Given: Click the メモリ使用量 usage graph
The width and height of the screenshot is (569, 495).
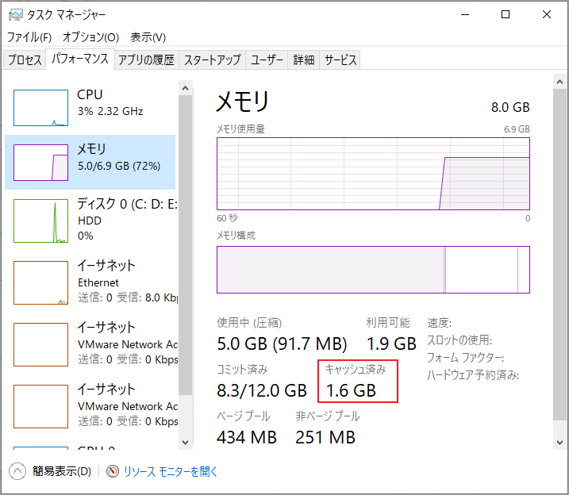Looking at the screenshot, I should tap(374, 174).
